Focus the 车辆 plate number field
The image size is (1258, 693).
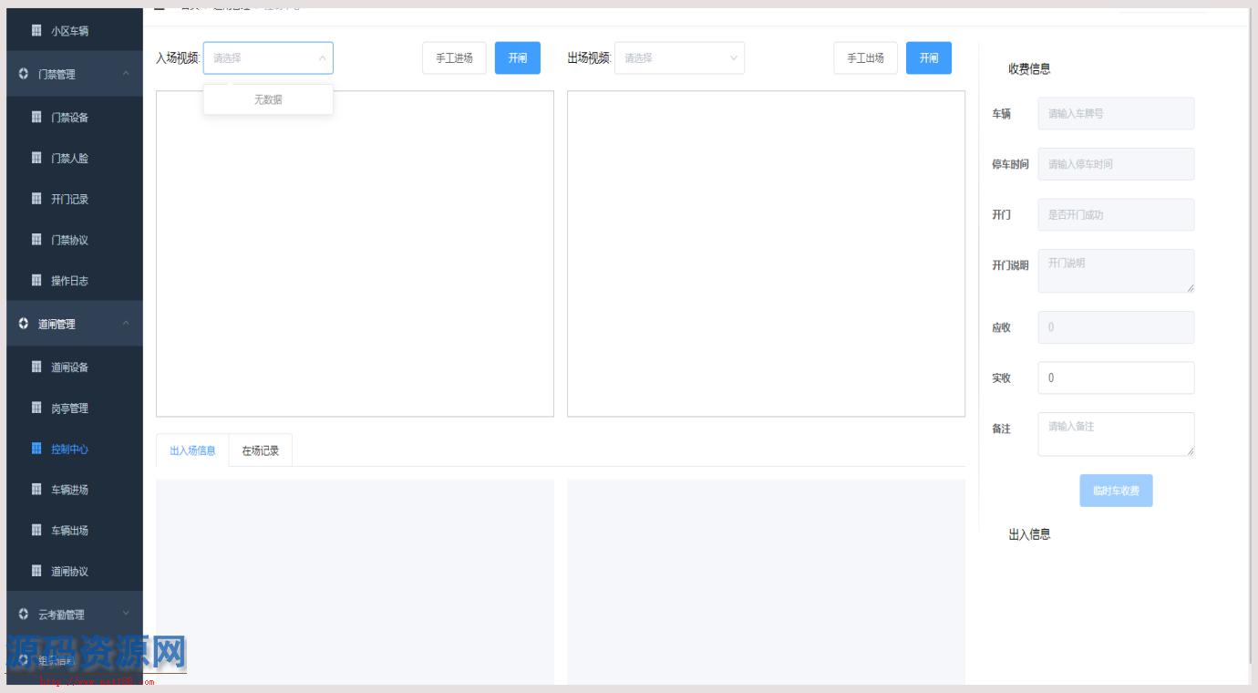coord(1116,114)
